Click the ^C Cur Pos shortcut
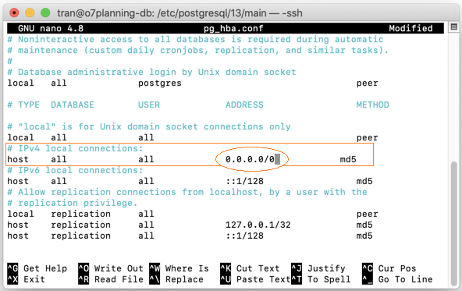Viewport: 462px width, 291px height. (389, 268)
